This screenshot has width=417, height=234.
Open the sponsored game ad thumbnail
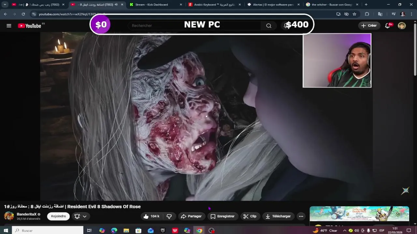(359, 214)
